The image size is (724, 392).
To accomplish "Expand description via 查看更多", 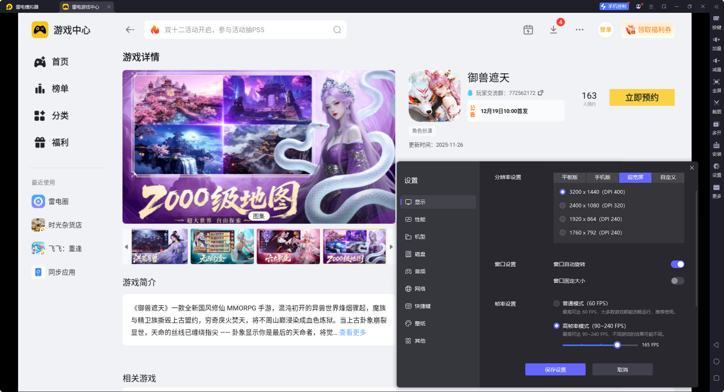I will tap(353, 332).
